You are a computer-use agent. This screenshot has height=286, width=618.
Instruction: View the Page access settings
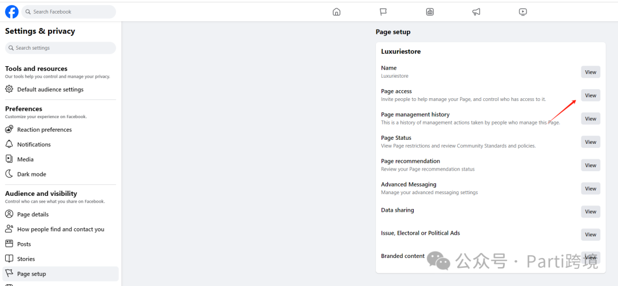[591, 95]
